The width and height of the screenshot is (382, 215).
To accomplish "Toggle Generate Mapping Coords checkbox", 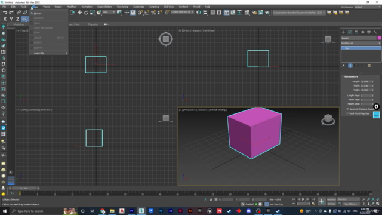I will click(347, 109).
